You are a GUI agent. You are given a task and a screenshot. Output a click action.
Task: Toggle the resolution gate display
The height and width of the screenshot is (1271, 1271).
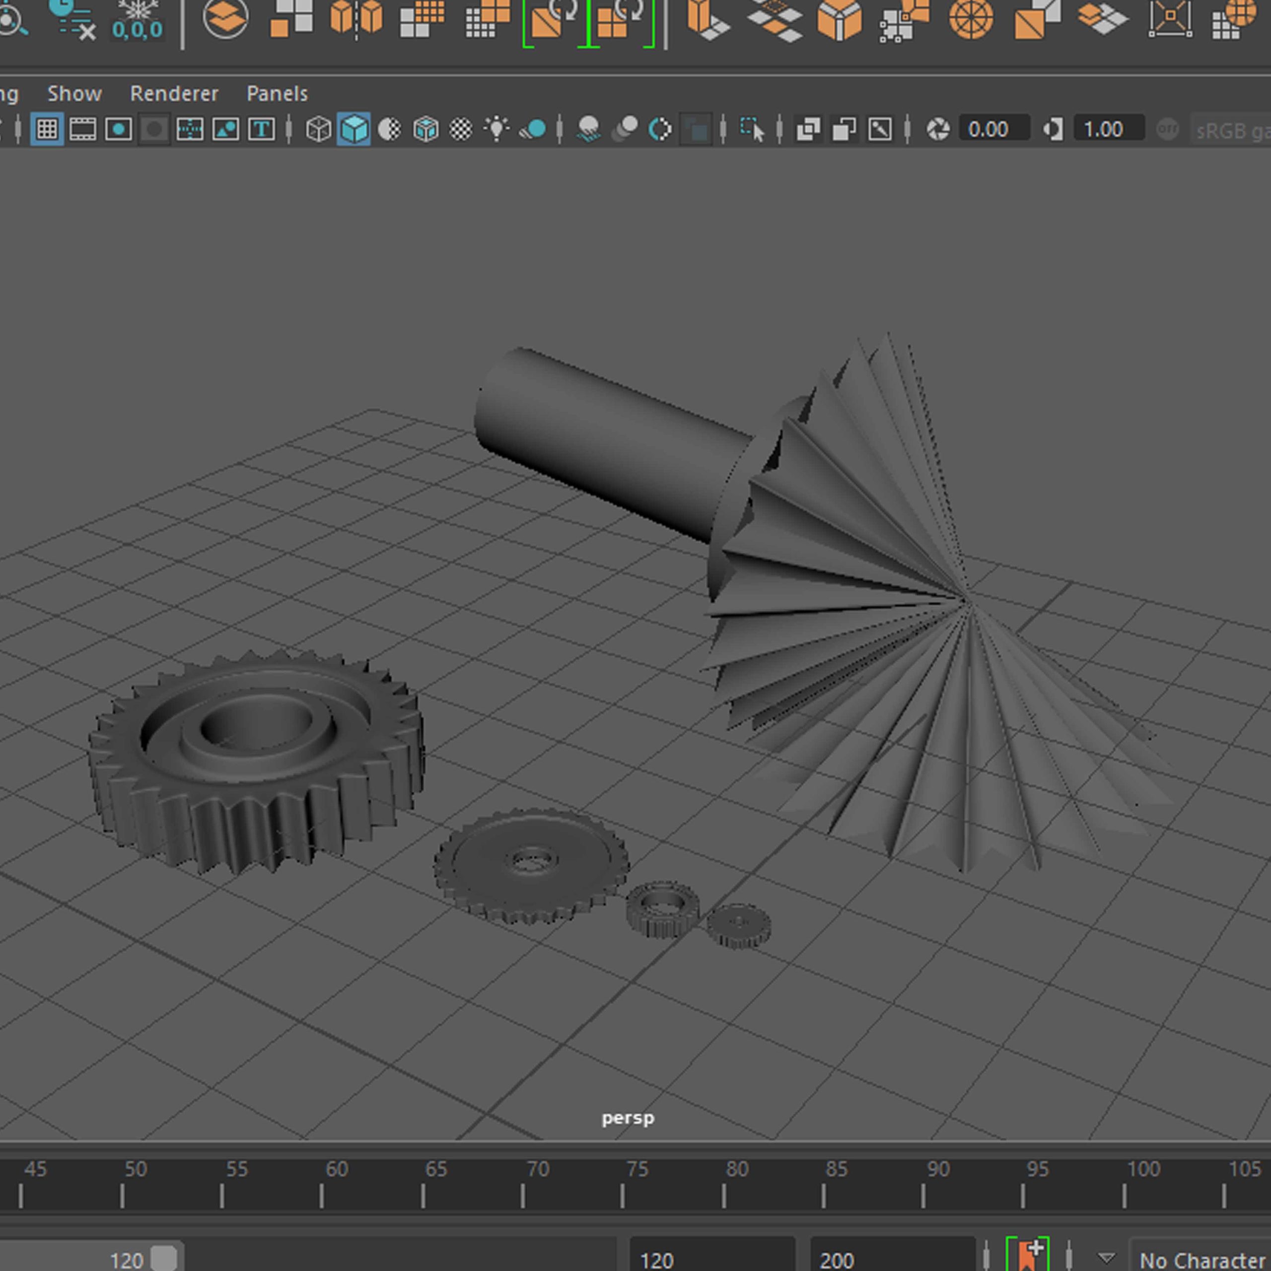(119, 129)
